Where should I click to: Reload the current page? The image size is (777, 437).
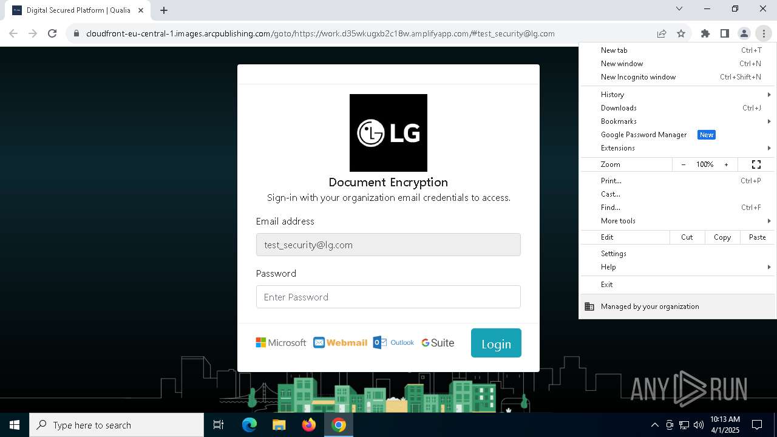click(x=52, y=33)
